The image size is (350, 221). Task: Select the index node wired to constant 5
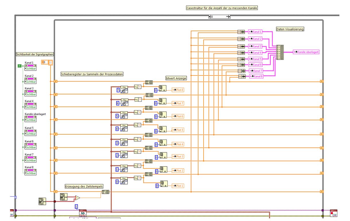click(124, 115)
